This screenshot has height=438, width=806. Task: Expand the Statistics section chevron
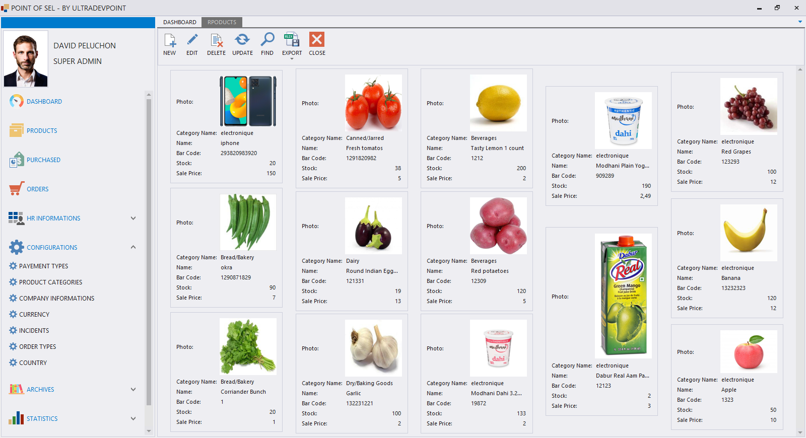coord(133,418)
